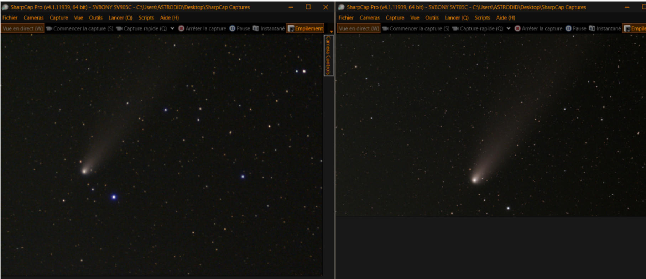Image resolution: width=646 pixels, height=279 pixels.
Task: Click Arrêter la capture in SV705C window
Action: pos(538,28)
